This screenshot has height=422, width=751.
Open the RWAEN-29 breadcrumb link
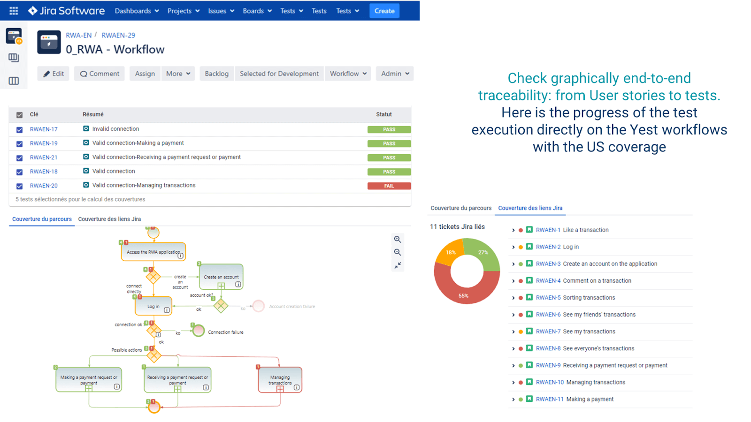[118, 35]
